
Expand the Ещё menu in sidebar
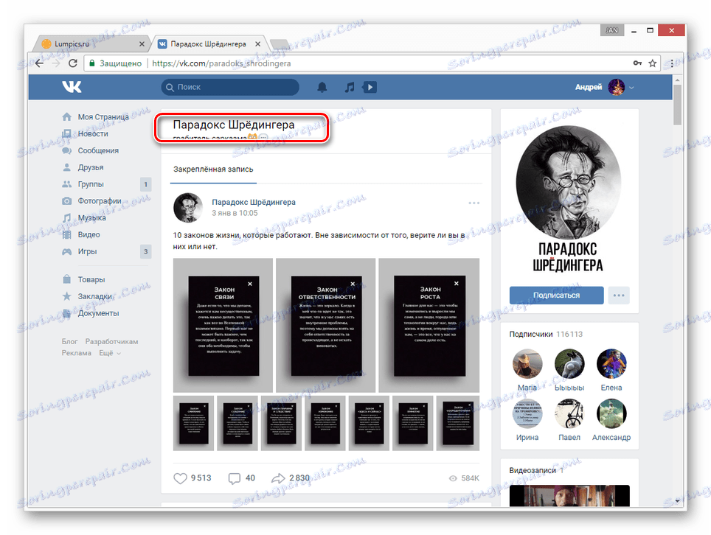coord(110,353)
